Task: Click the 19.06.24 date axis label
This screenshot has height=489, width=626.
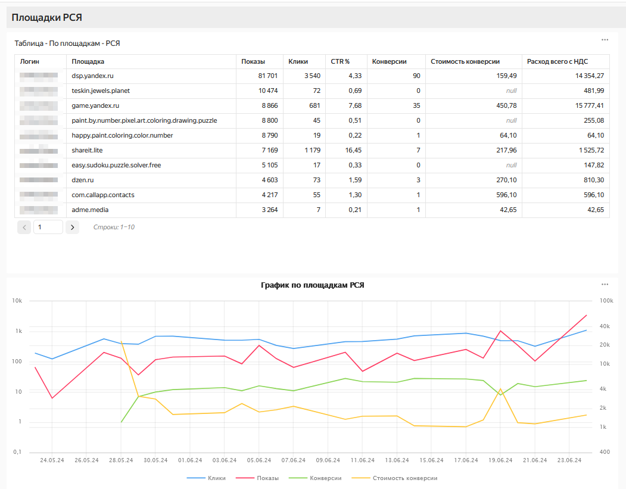Action: (x=500, y=460)
